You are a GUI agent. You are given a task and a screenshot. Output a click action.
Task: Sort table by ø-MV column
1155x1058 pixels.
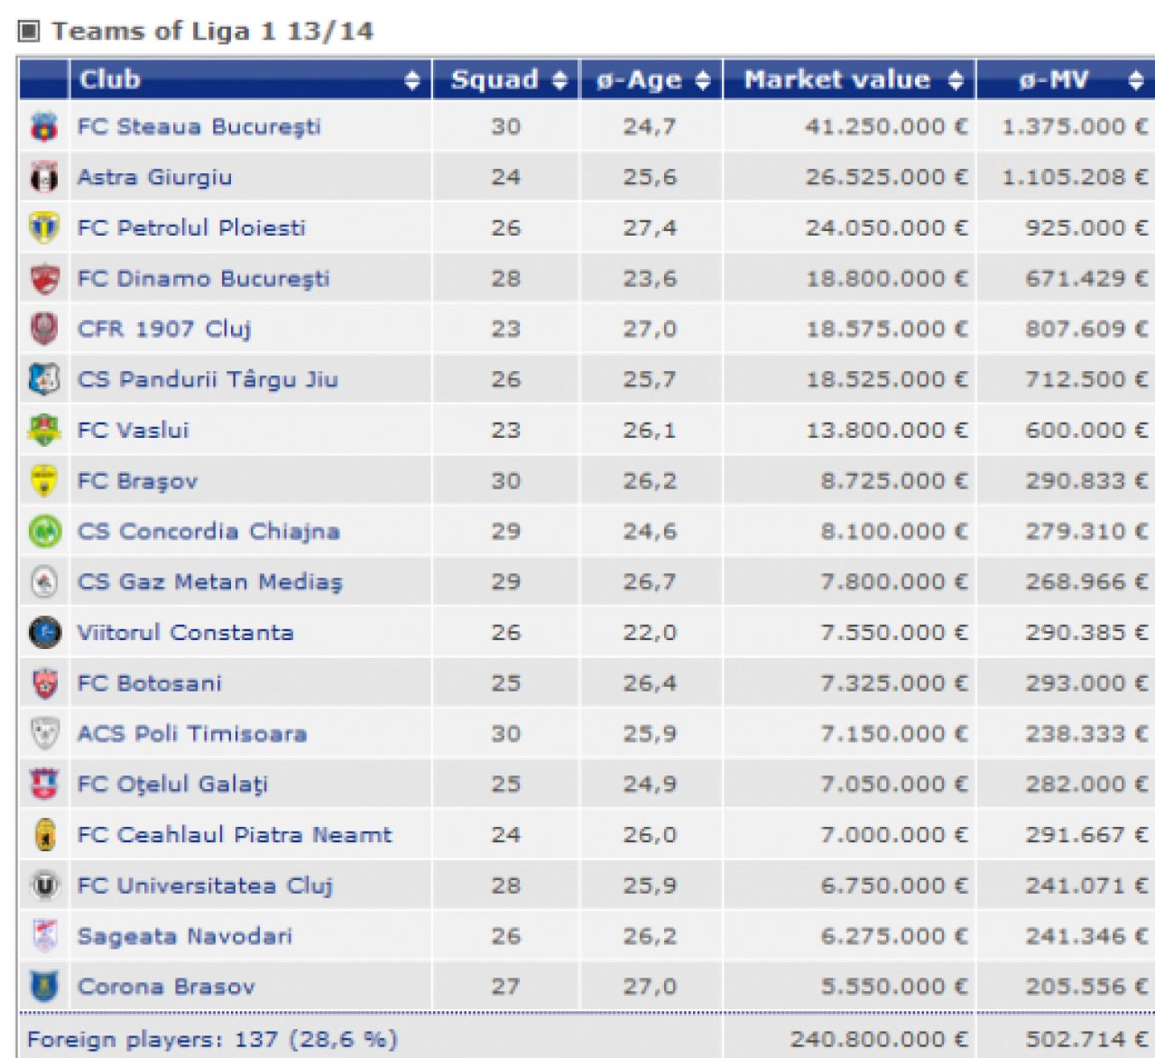click(1066, 79)
